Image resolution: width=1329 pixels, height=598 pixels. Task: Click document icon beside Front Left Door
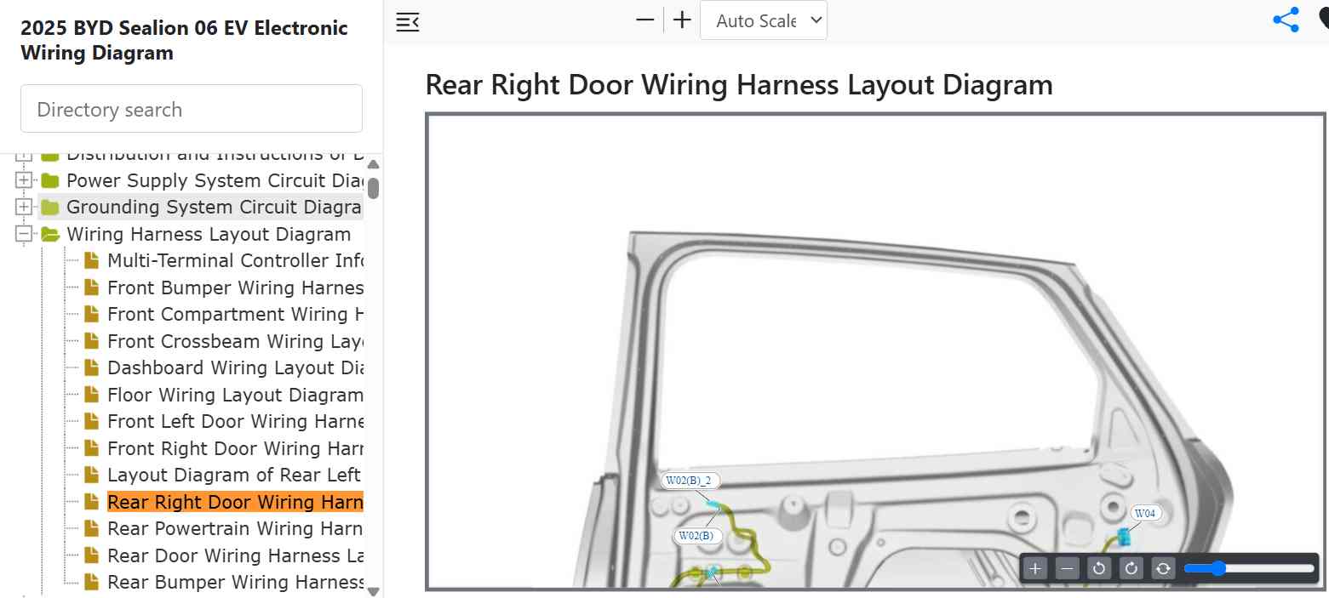pos(92,421)
